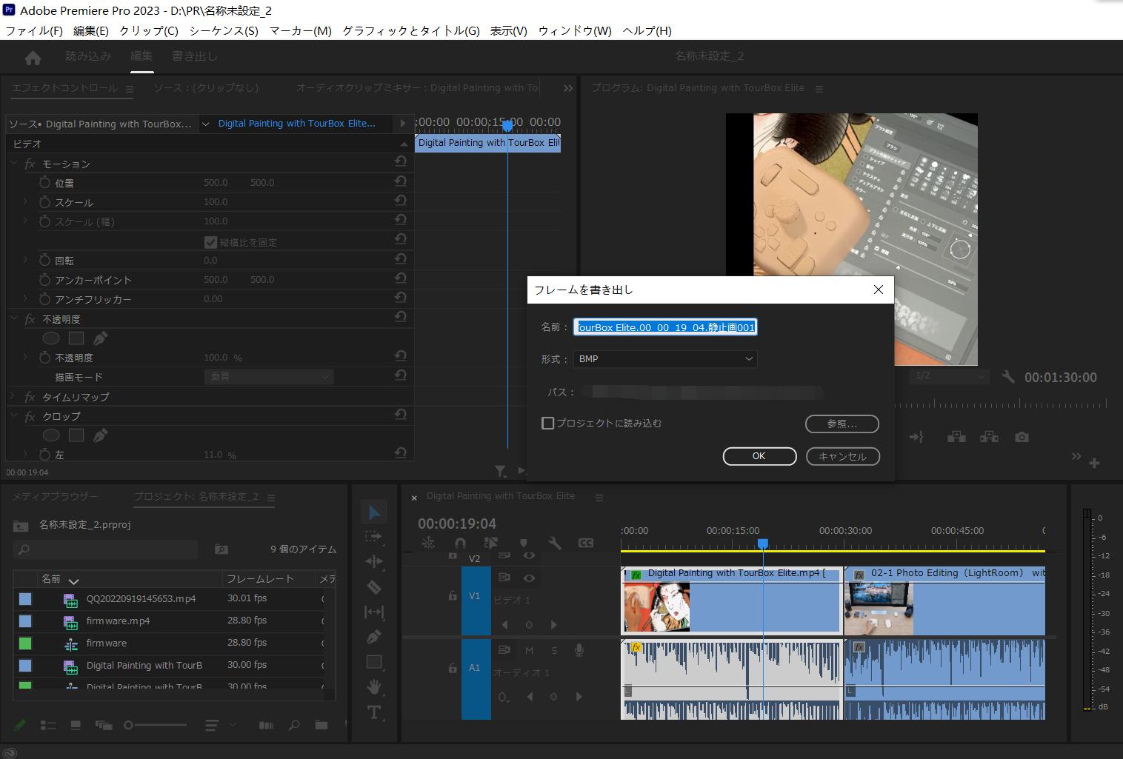Click the closed captions CC icon in timeline

586,543
